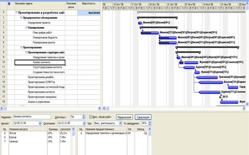
Task: Select the 'Анализ контента' task cell
Action: (x=40, y=62)
